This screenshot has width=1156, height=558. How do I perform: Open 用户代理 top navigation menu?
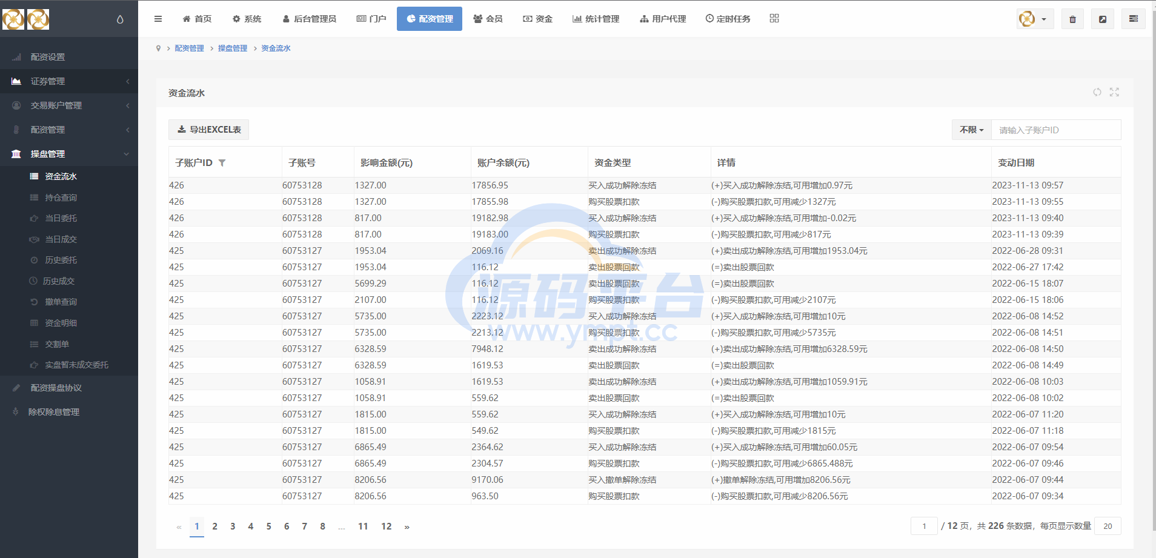tap(663, 19)
